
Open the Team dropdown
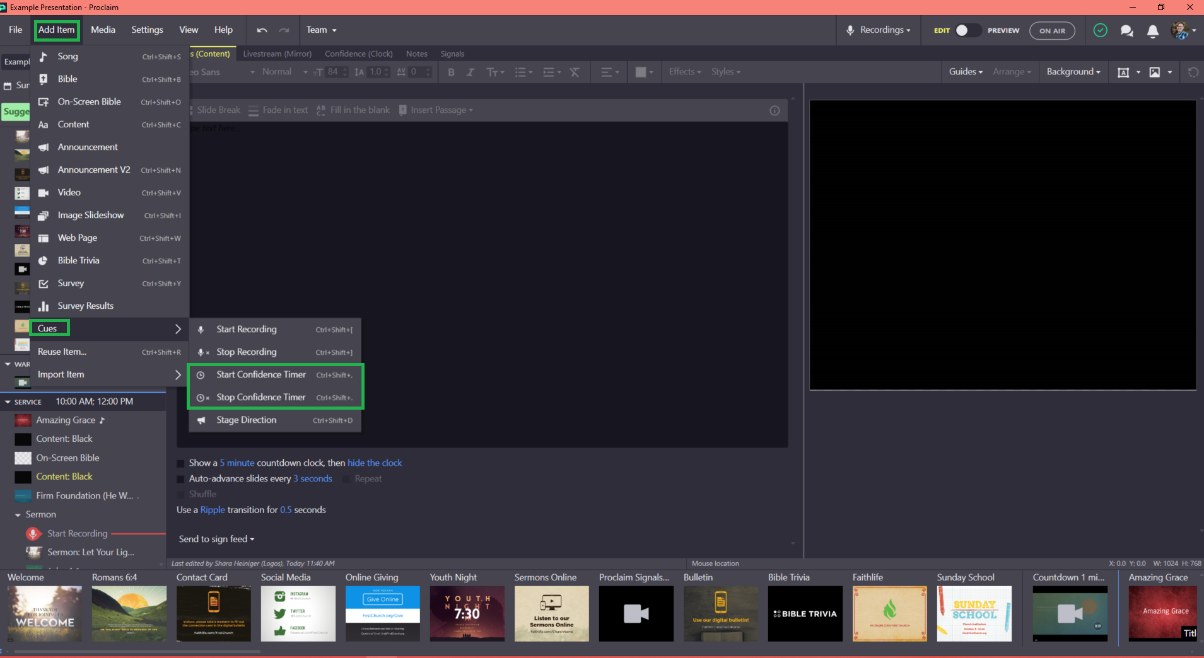pos(321,30)
